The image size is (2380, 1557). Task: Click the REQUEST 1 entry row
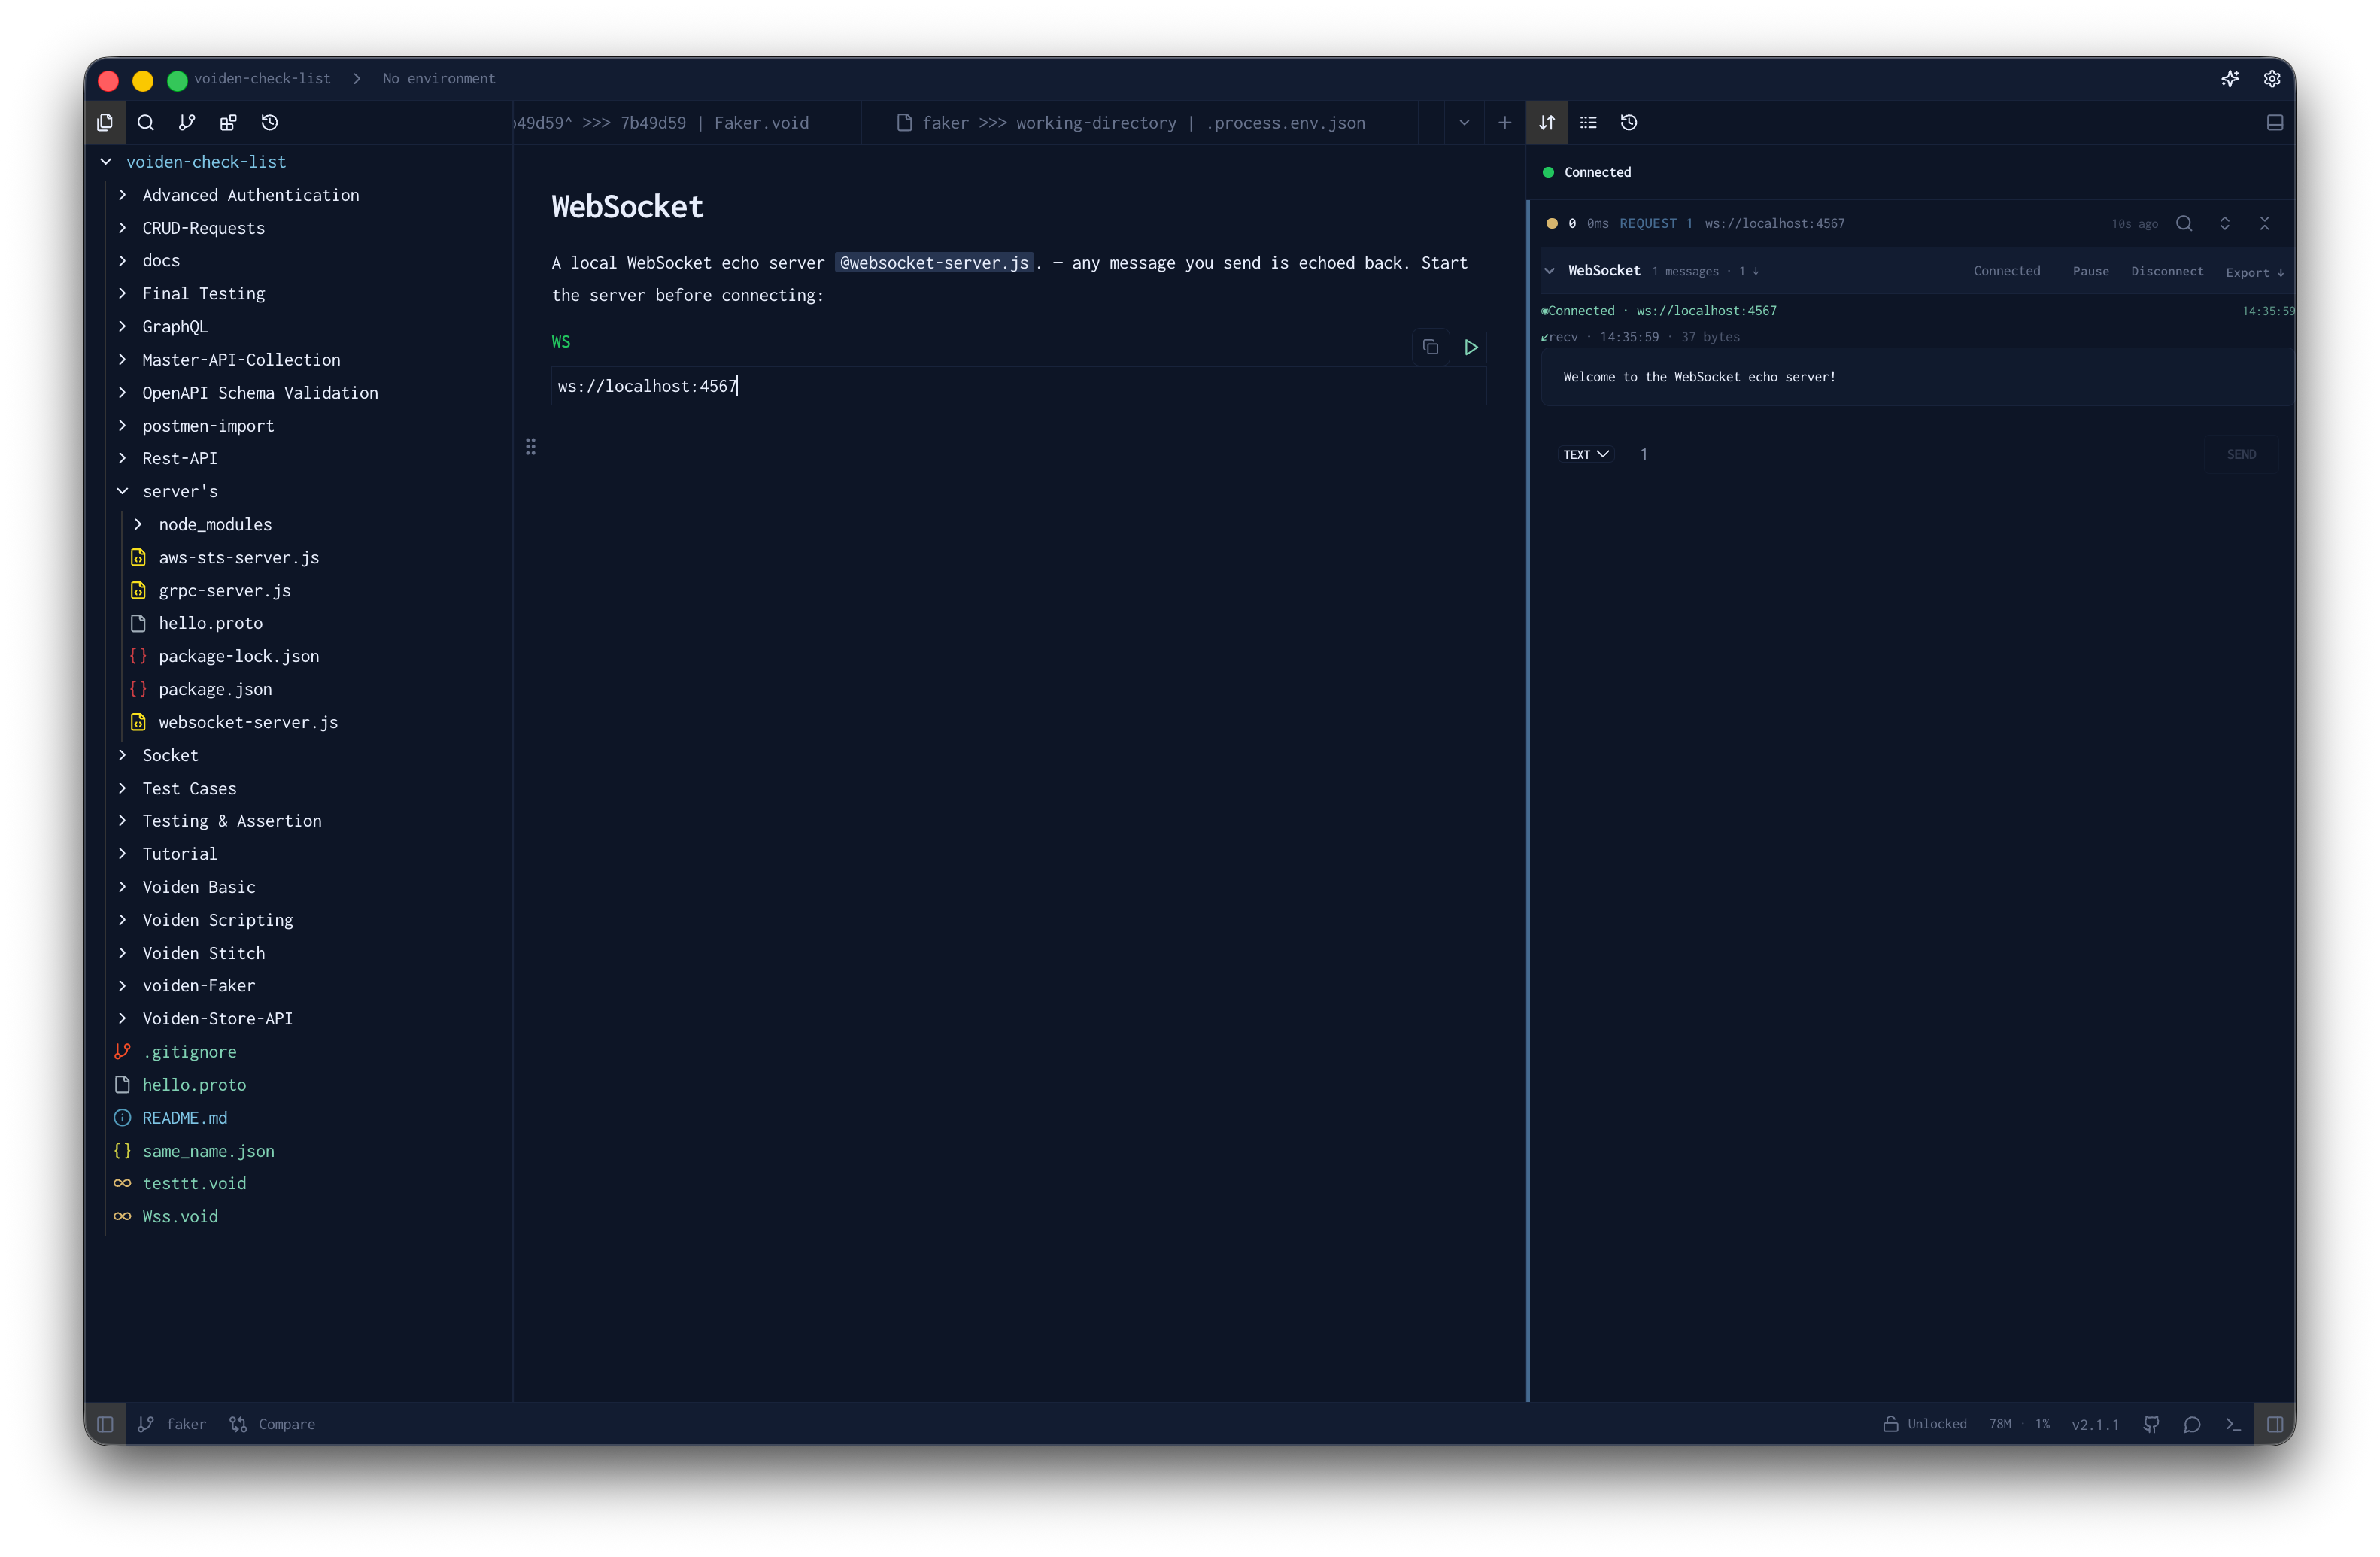[x=1912, y=223]
